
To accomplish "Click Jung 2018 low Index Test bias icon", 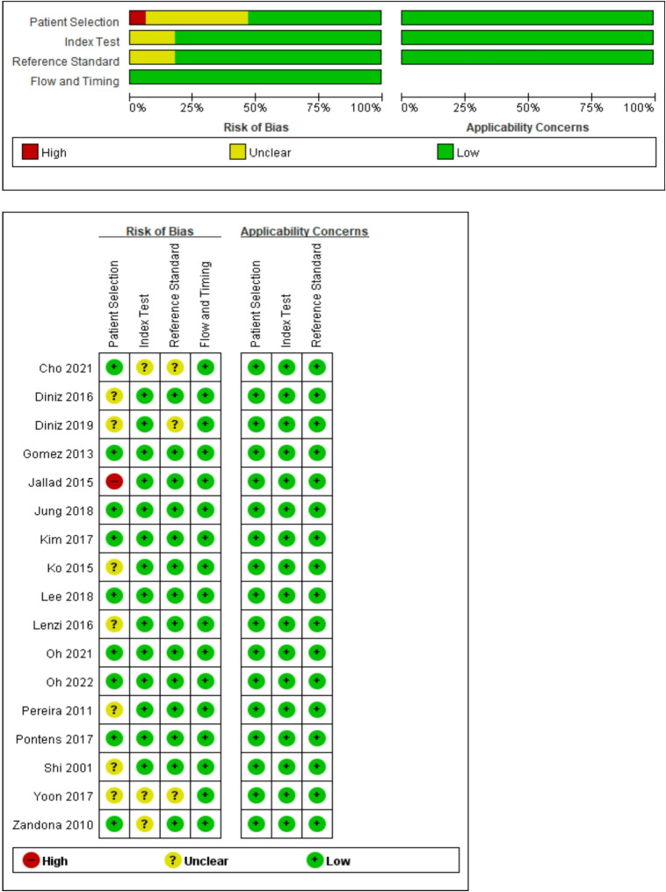I will (144, 510).
